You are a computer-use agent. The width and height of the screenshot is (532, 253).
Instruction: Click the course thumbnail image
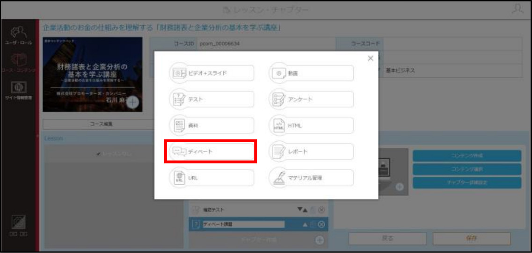click(93, 74)
